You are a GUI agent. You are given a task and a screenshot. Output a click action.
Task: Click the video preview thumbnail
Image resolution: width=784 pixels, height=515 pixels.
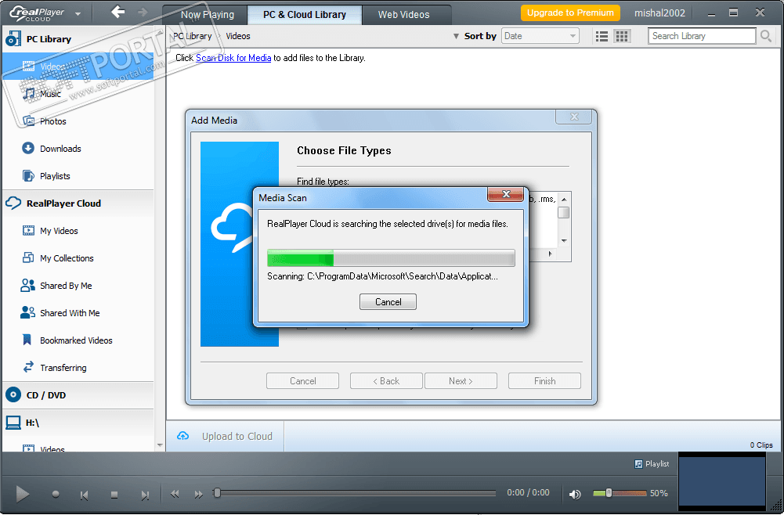pos(721,481)
